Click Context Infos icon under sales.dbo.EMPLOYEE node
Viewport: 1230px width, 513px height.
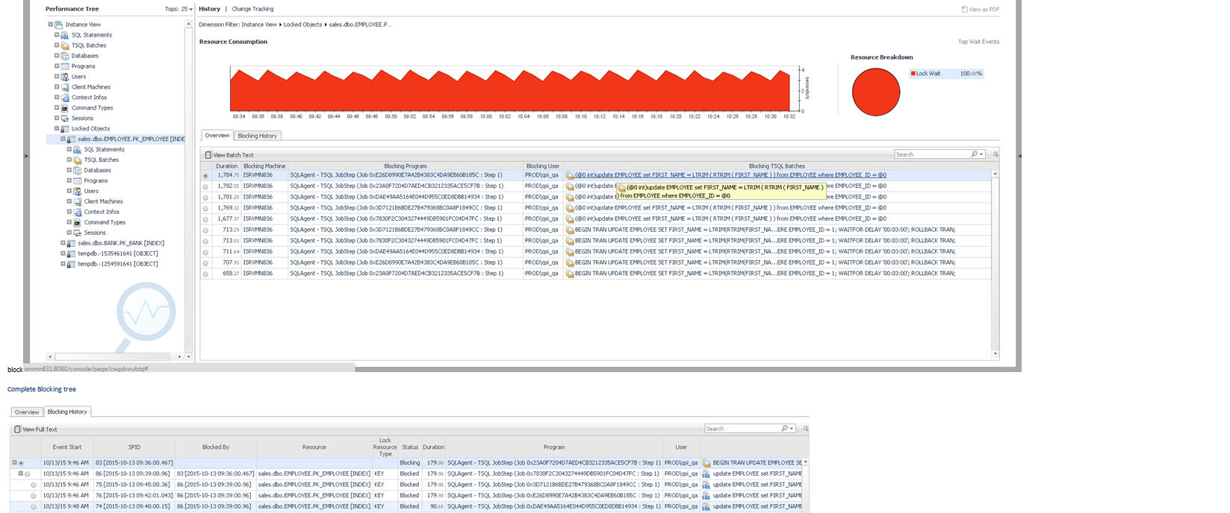tap(78, 213)
